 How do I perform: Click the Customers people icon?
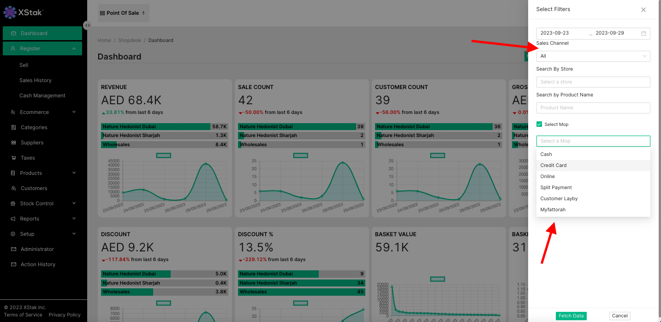(x=13, y=188)
